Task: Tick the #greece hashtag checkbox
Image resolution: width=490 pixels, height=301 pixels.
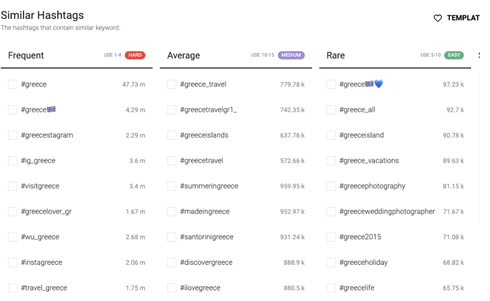Action: [x=12, y=84]
